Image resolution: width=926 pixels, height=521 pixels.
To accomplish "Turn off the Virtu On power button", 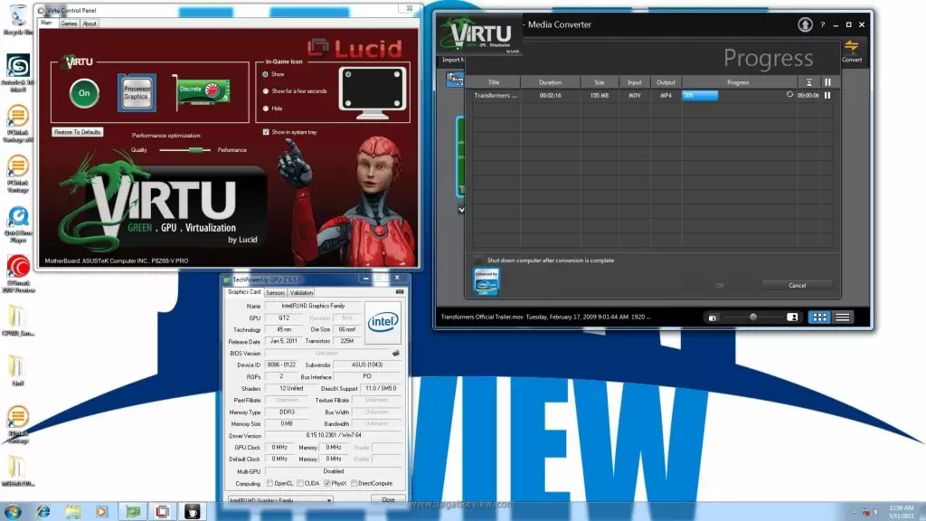I will coord(84,93).
